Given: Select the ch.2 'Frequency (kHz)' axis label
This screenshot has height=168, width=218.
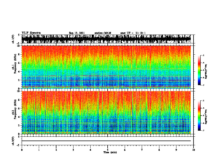Looking at the screenshot, I should tap(15, 109).
